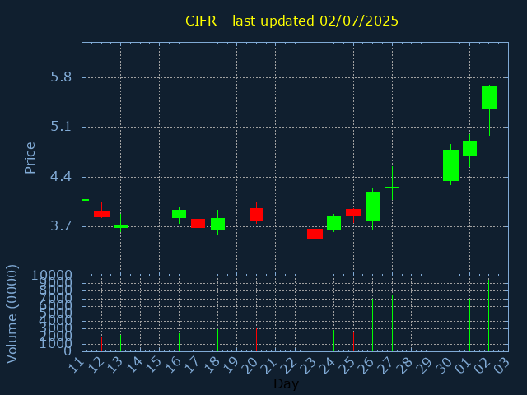Image resolution: width=527 pixels, height=395 pixels.
Task: Click the day label 30 on x-axis
Action: 445,365
